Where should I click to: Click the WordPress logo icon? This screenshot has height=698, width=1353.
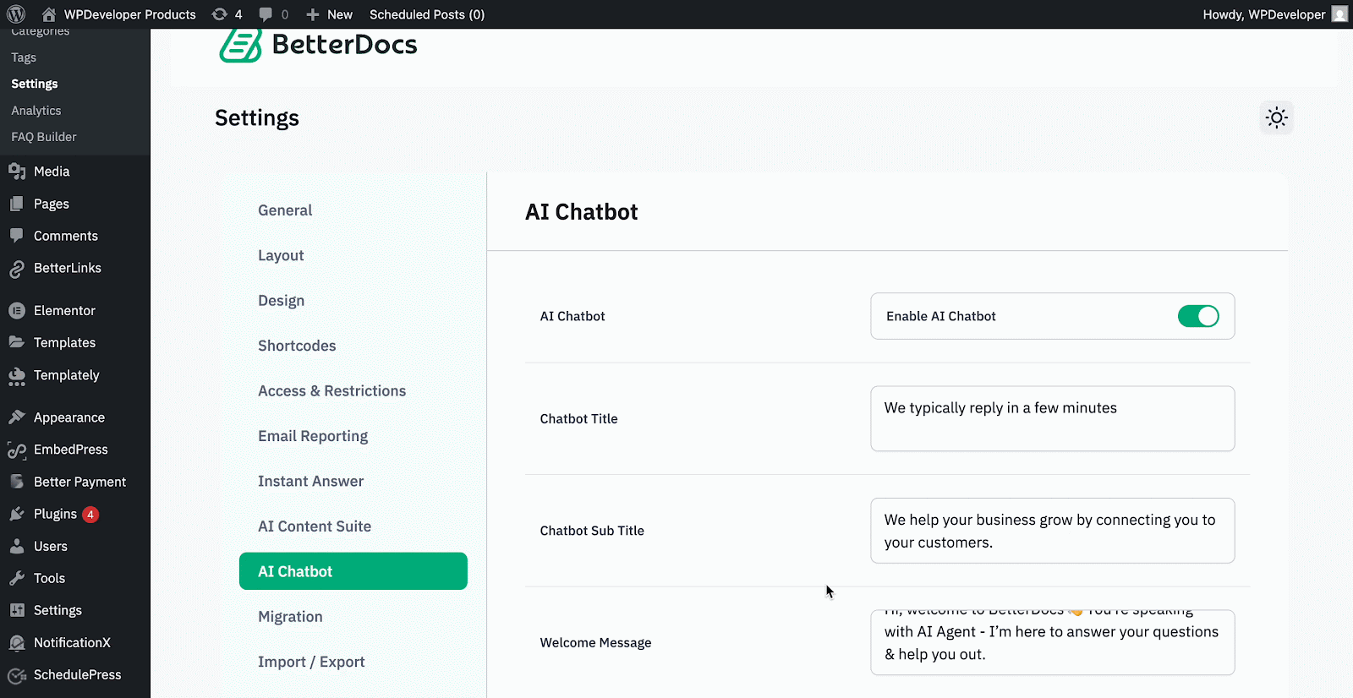(16, 14)
